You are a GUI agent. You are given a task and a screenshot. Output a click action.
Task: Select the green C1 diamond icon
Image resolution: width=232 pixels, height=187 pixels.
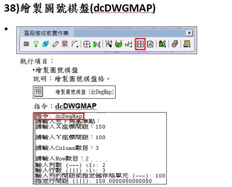click(x=36, y=44)
